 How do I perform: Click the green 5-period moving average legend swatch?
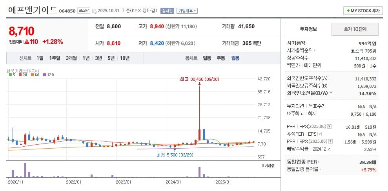click(10, 75)
